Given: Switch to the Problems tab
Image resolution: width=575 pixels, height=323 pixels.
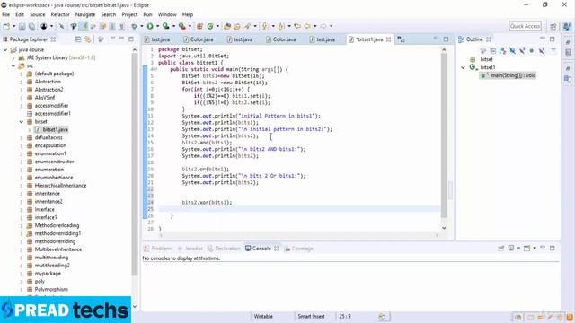Looking at the screenshot, I should click(158, 249).
